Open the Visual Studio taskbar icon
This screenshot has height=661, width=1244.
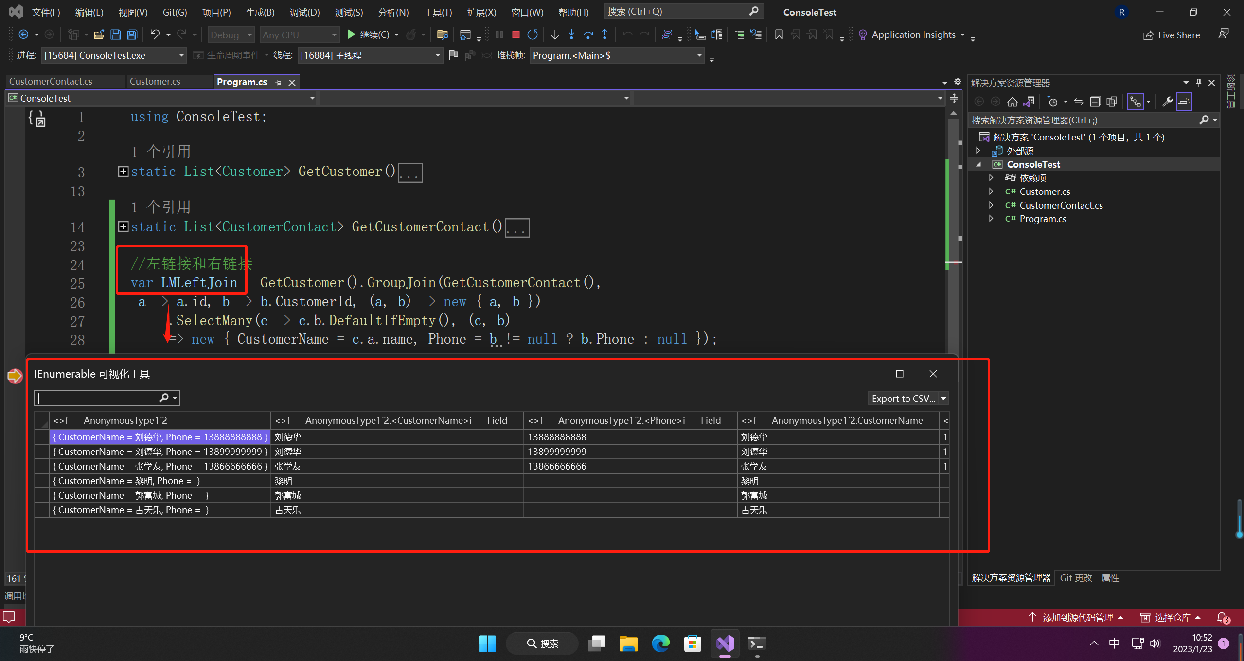[x=725, y=644]
